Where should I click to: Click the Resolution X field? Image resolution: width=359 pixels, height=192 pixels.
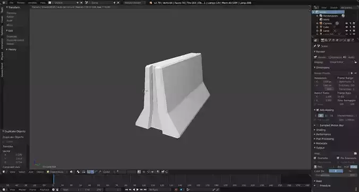[323, 82]
